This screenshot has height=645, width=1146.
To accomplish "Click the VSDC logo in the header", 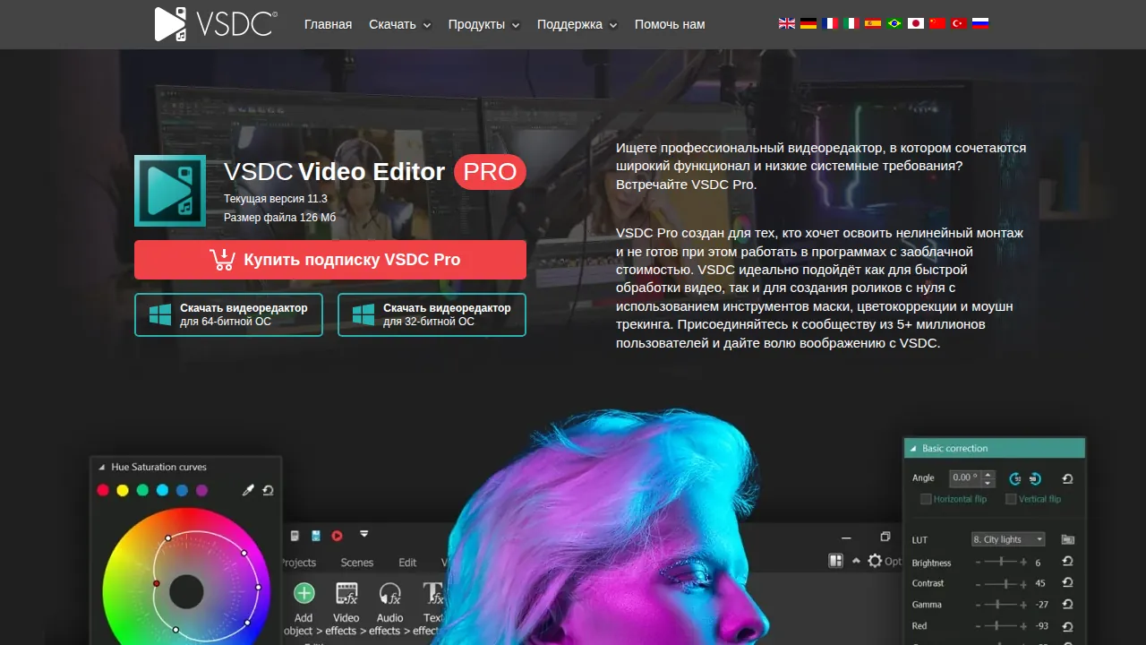I will pos(216,24).
